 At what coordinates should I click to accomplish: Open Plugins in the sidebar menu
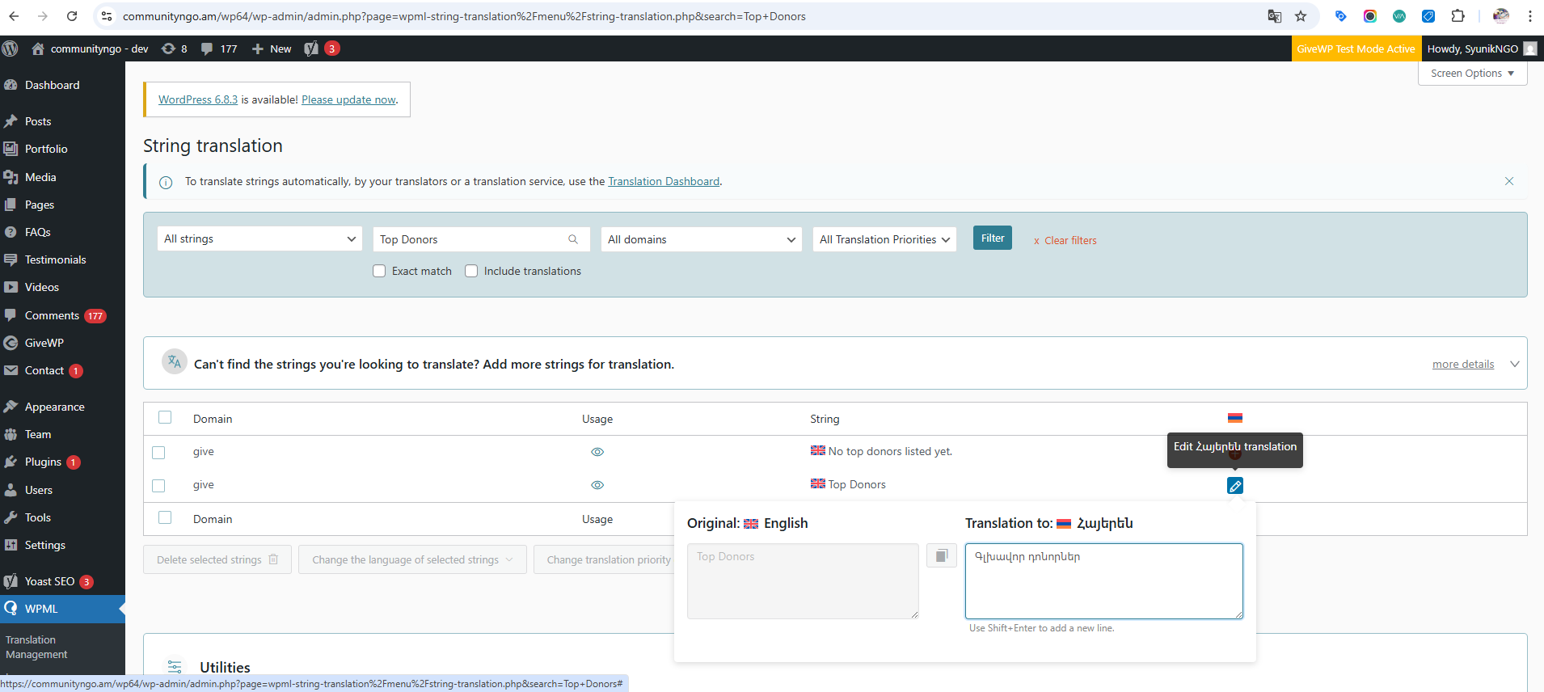43,462
